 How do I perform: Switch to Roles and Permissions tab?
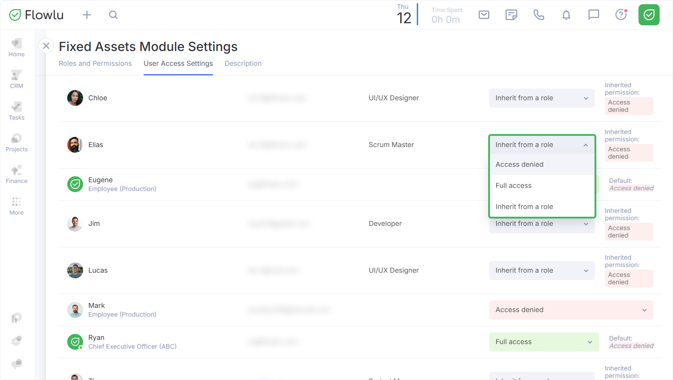pyautogui.click(x=95, y=63)
